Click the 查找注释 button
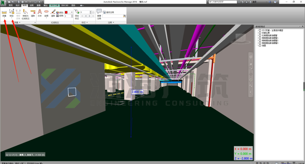Screen dimensions: 305x164 point(108,12)
